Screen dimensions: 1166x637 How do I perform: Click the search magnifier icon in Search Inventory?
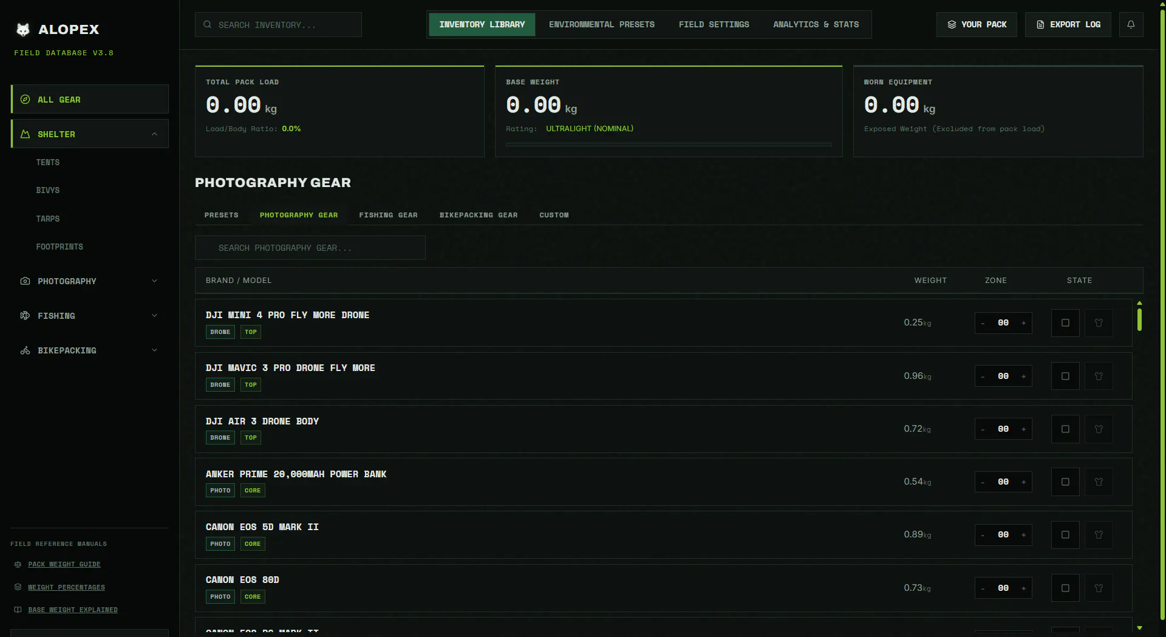(x=207, y=24)
